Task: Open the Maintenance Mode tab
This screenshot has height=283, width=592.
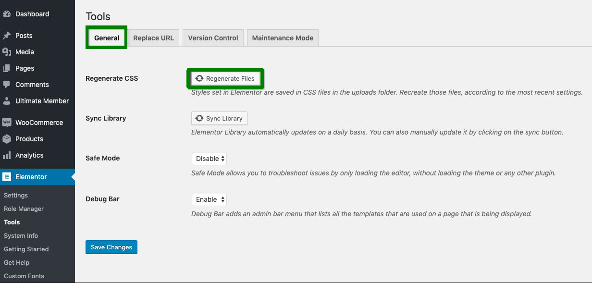Action: [x=283, y=38]
